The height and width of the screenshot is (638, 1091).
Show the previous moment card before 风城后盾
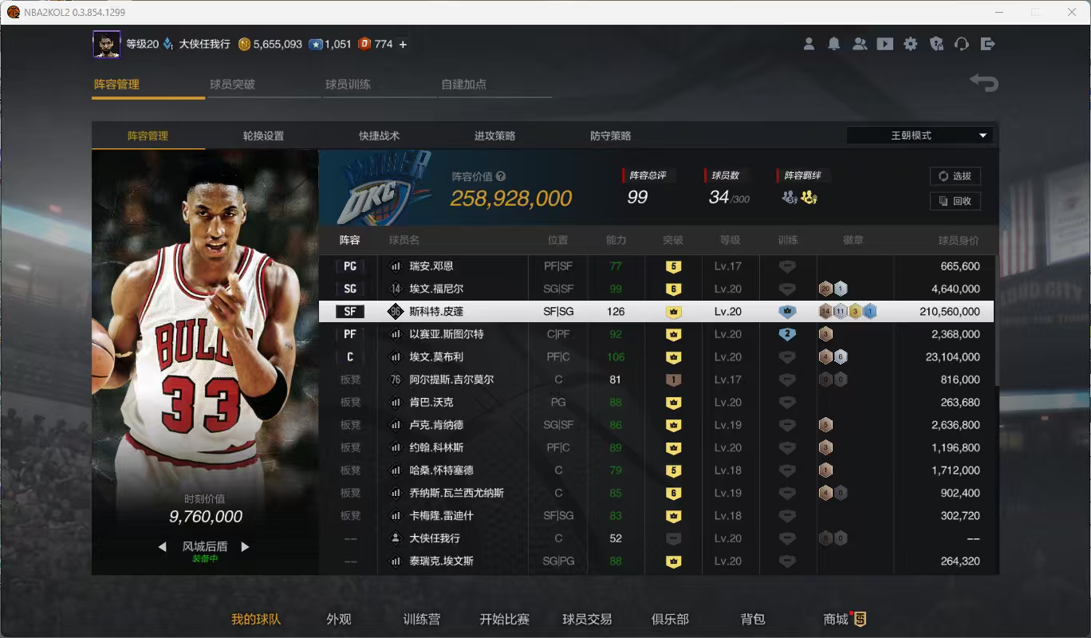coord(162,547)
